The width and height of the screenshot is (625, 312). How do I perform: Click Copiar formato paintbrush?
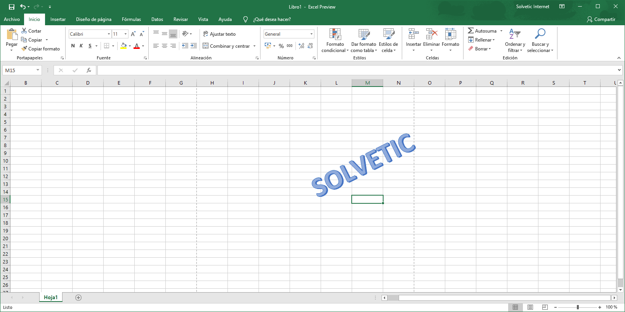(x=41, y=49)
